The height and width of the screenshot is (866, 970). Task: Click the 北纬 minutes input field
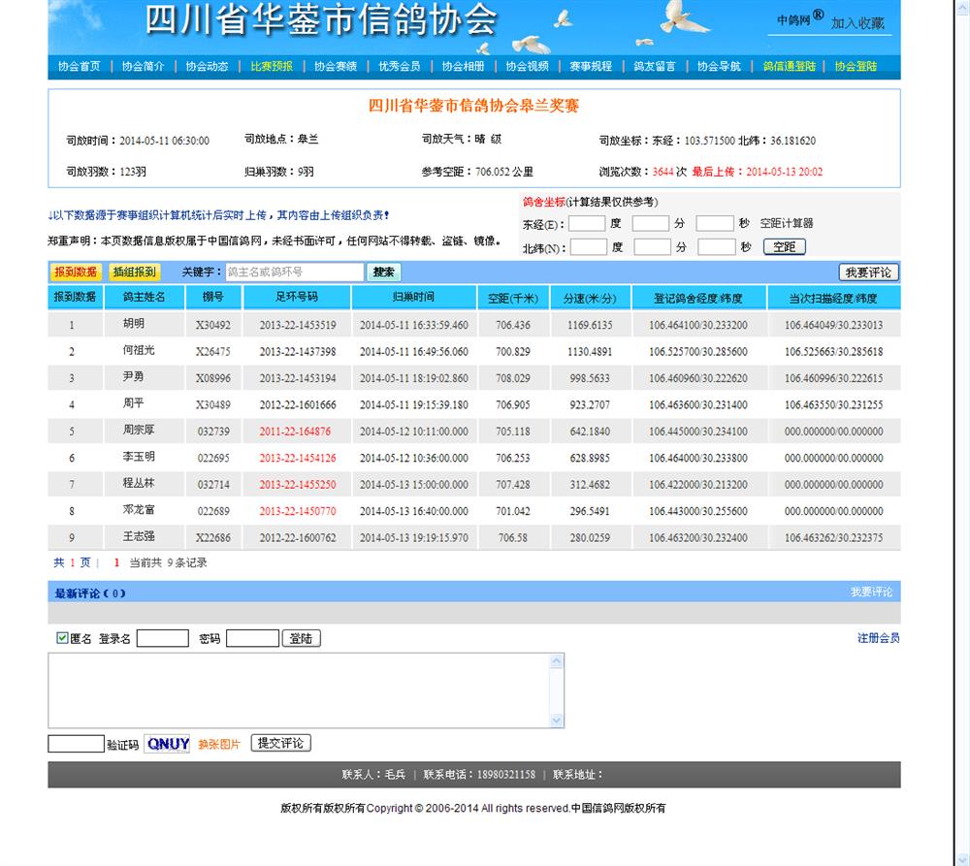click(x=652, y=247)
